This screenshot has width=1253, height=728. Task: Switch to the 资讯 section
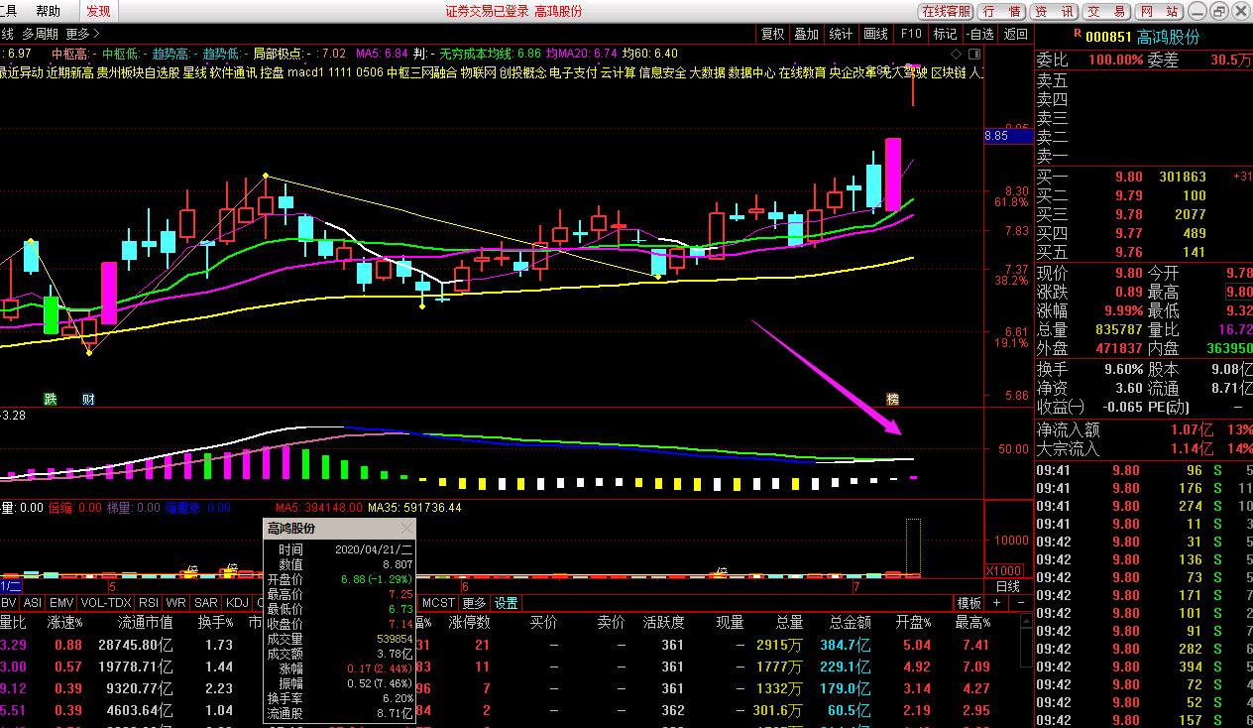1055,11
